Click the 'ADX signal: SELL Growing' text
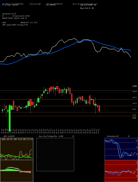 15,25
